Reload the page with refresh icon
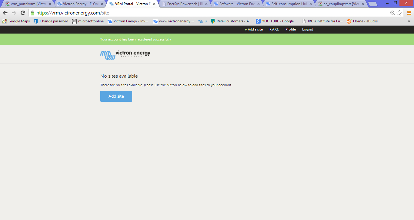 (23, 13)
